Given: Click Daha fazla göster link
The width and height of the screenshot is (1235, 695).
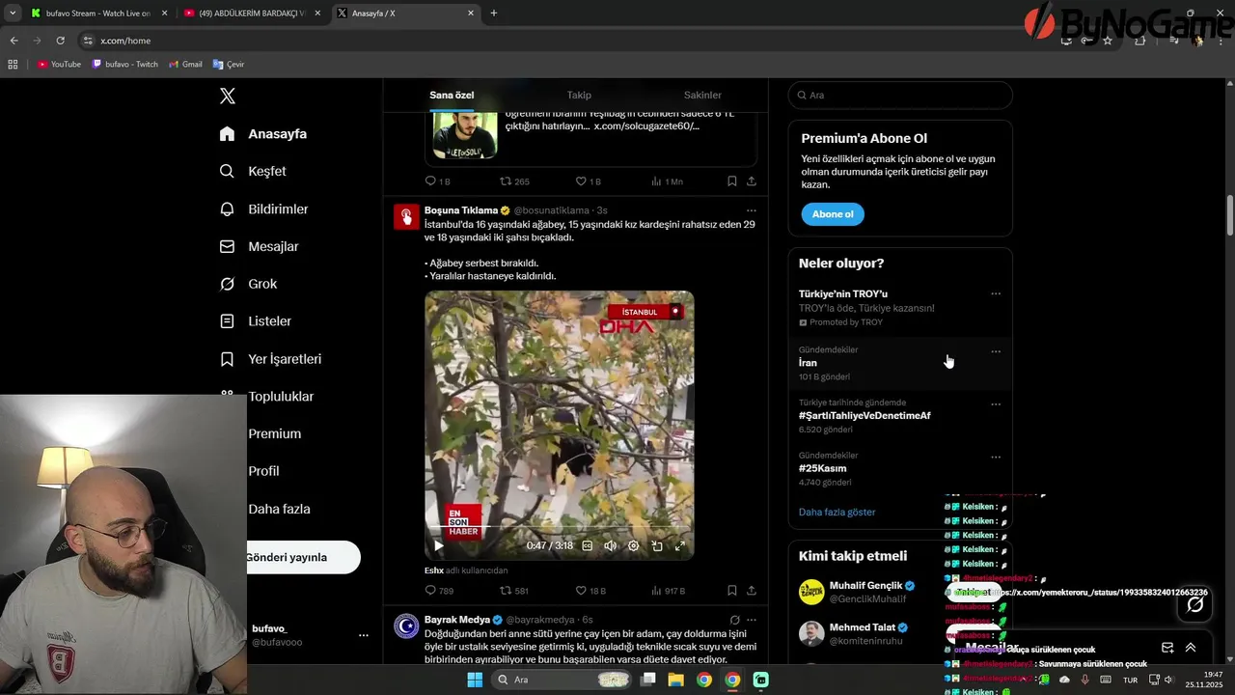Looking at the screenshot, I should pyautogui.click(x=837, y=512).
